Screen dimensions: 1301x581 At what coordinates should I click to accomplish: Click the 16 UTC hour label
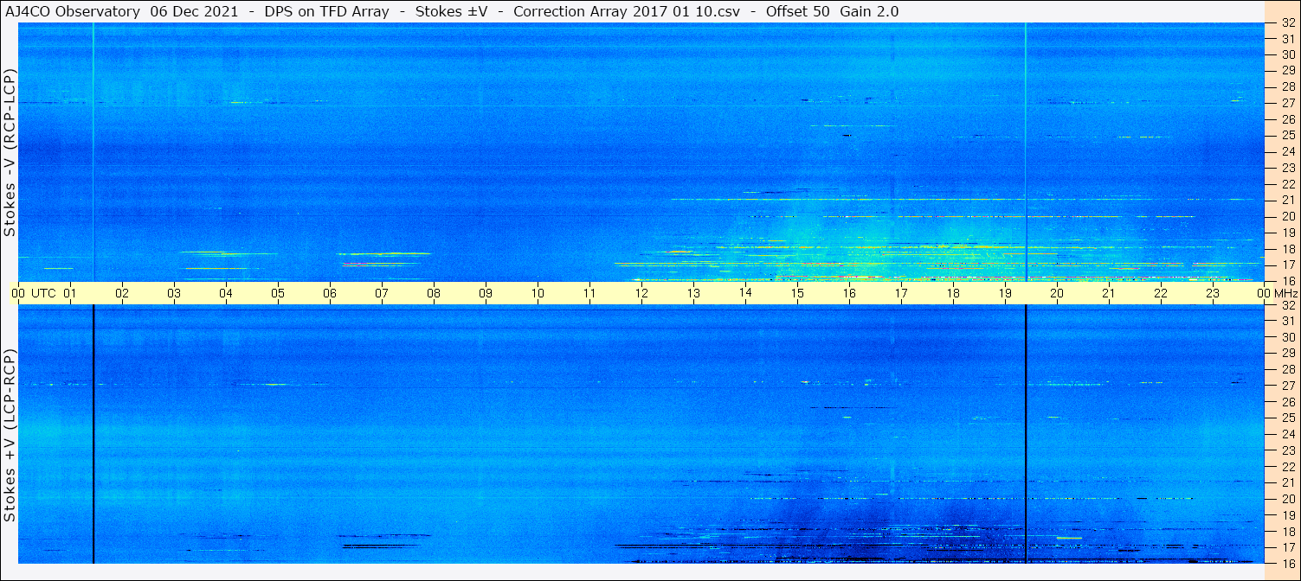click(849, 293)
